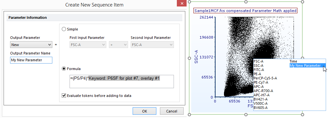Select the Formula radio button
The width and height of the screenshot is (328, 118).
coord(64,69)
